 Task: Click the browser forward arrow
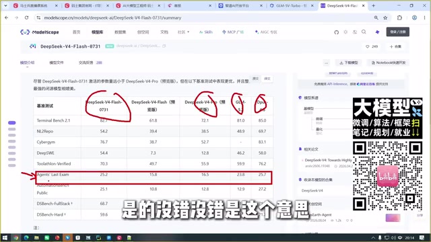click(x=16, y=17)
